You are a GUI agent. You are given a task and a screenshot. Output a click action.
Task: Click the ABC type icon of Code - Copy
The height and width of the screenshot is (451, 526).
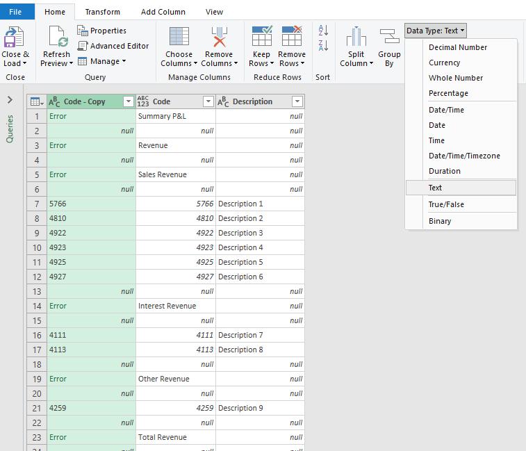tap(54, 101)
